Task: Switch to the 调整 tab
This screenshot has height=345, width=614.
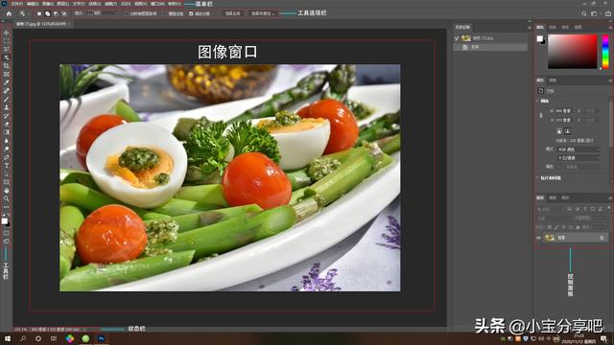Action: pos(553,80)
